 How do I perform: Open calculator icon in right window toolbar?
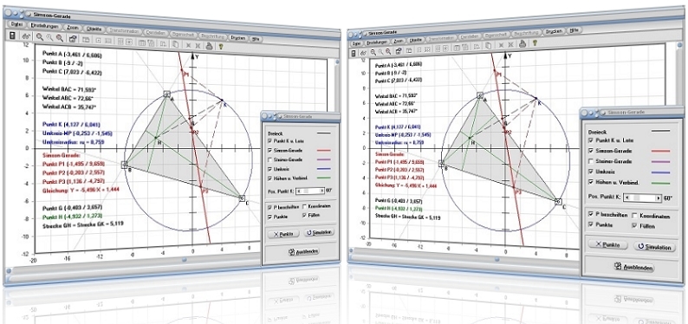click(x=354, y=53)
